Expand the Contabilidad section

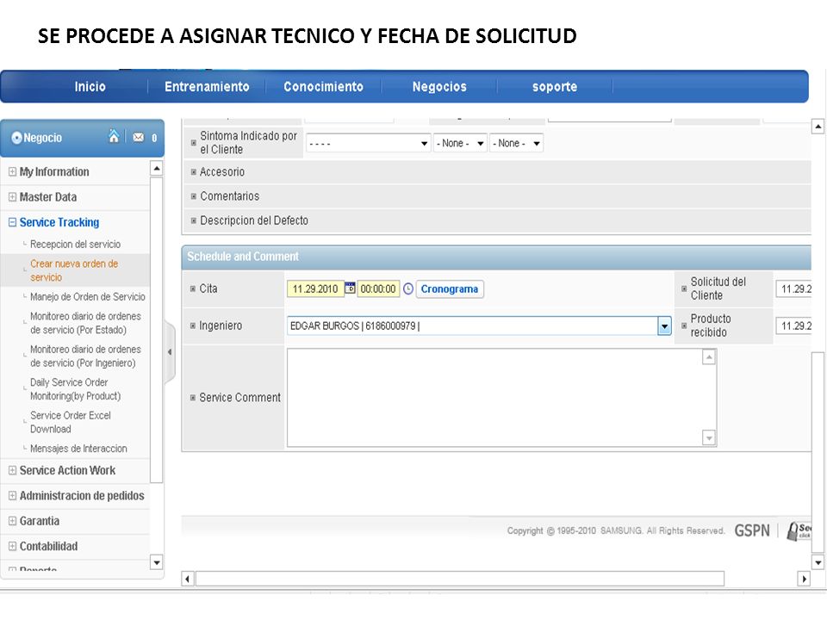click(x=12, y=546)
